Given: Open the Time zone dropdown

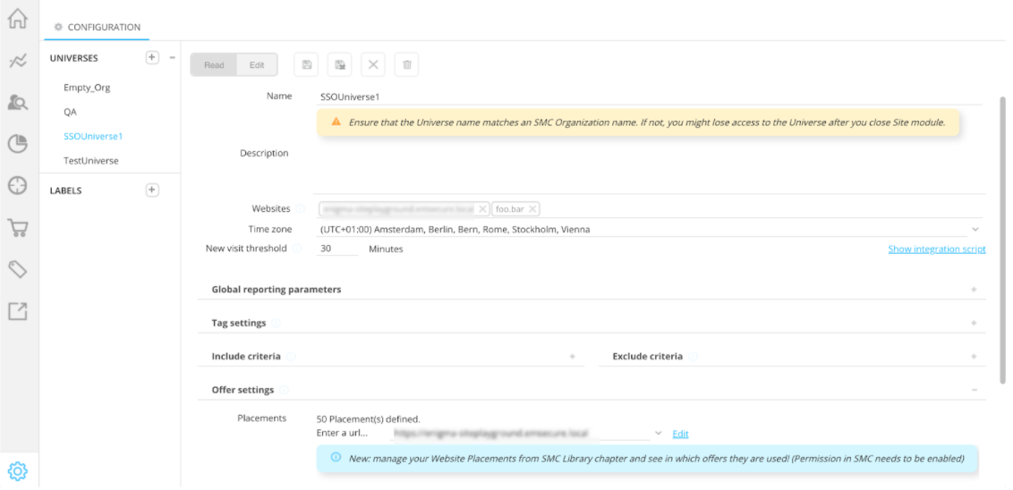Looking at the screenshot, I should tap(975, 230).
